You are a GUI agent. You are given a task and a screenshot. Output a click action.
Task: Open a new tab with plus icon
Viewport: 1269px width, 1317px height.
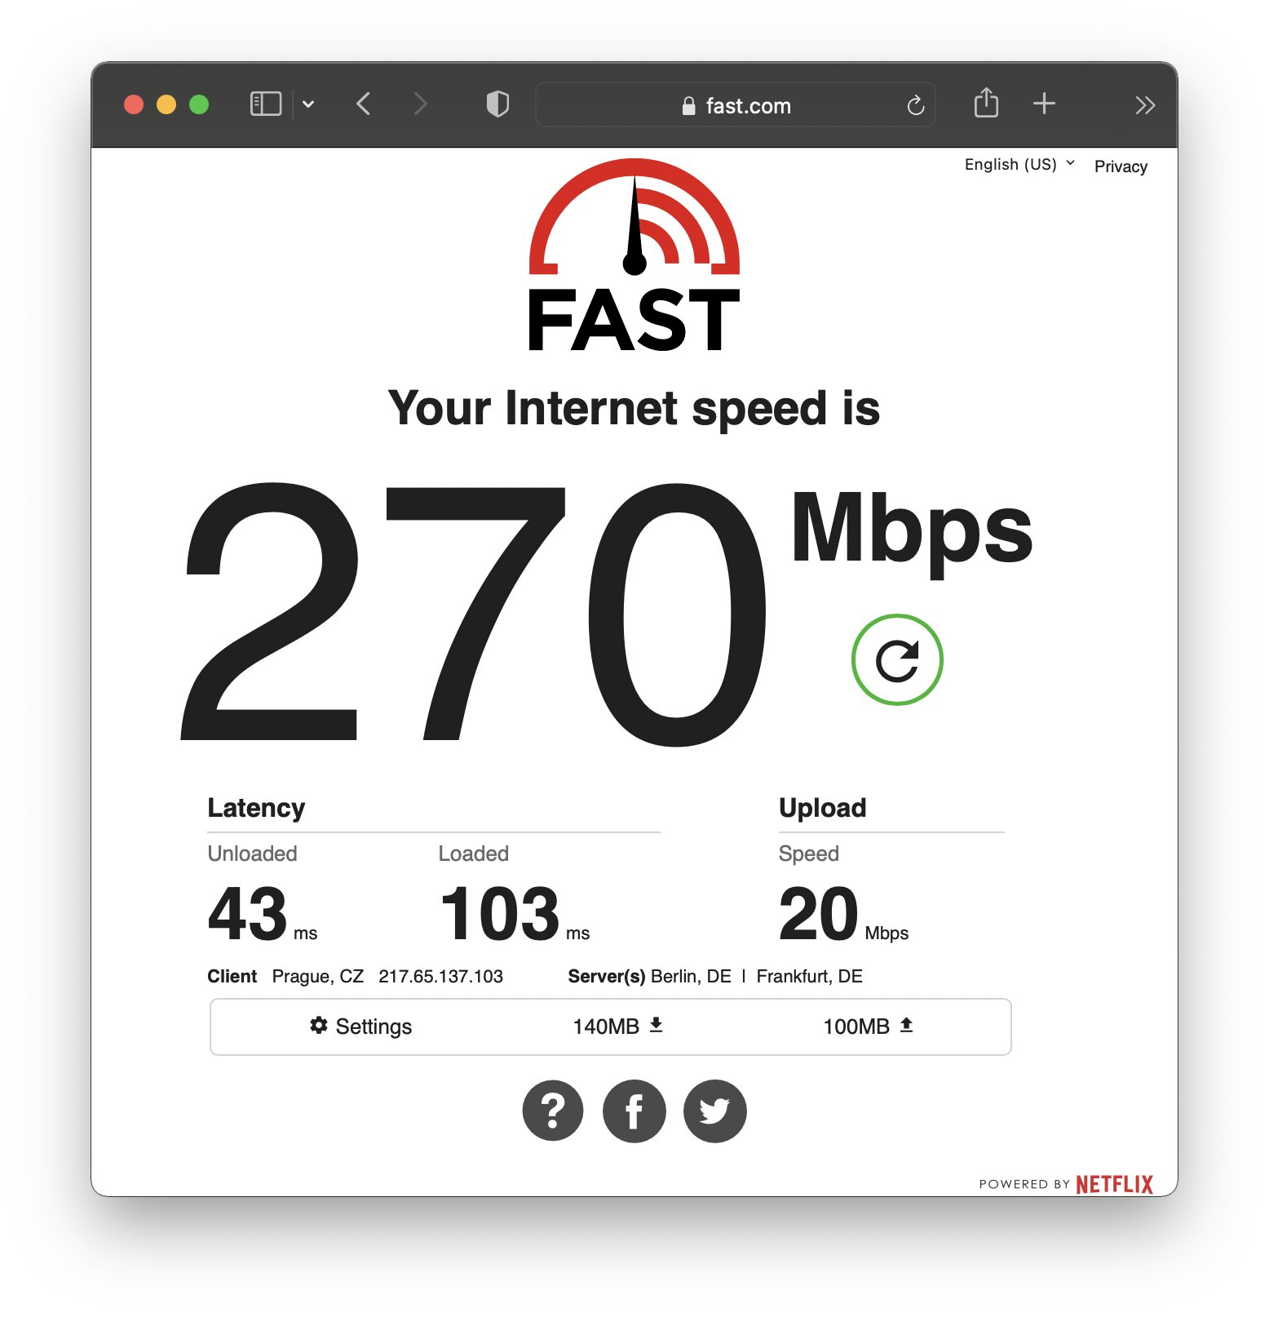1044,104
